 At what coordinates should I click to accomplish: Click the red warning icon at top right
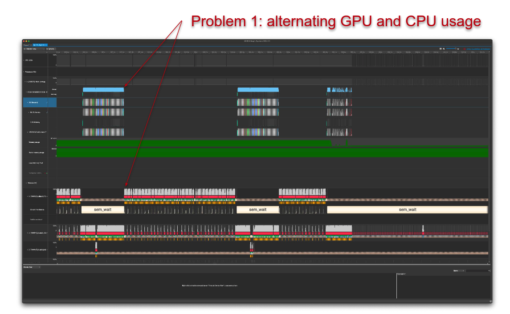tap(464, 48)
